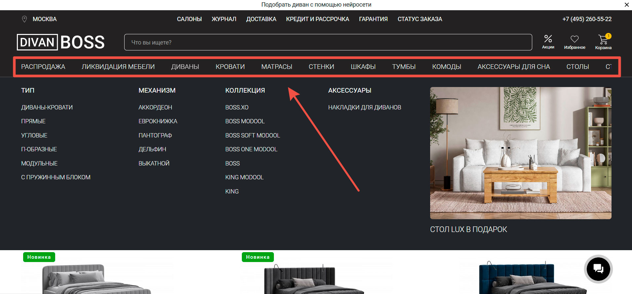Close the top neural network banner
The image size is (632, 294).
(x=626, y=5)
